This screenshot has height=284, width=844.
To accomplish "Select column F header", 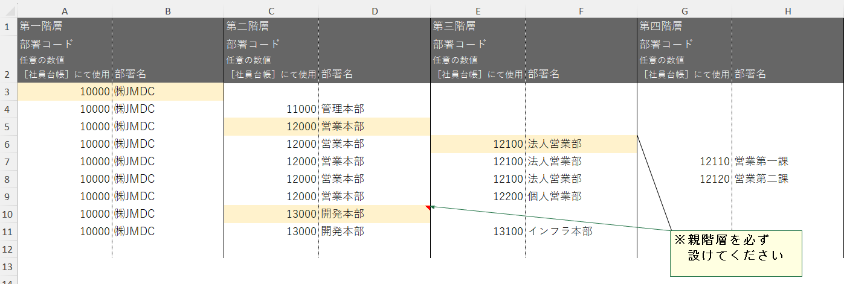I will pos(581,11).
